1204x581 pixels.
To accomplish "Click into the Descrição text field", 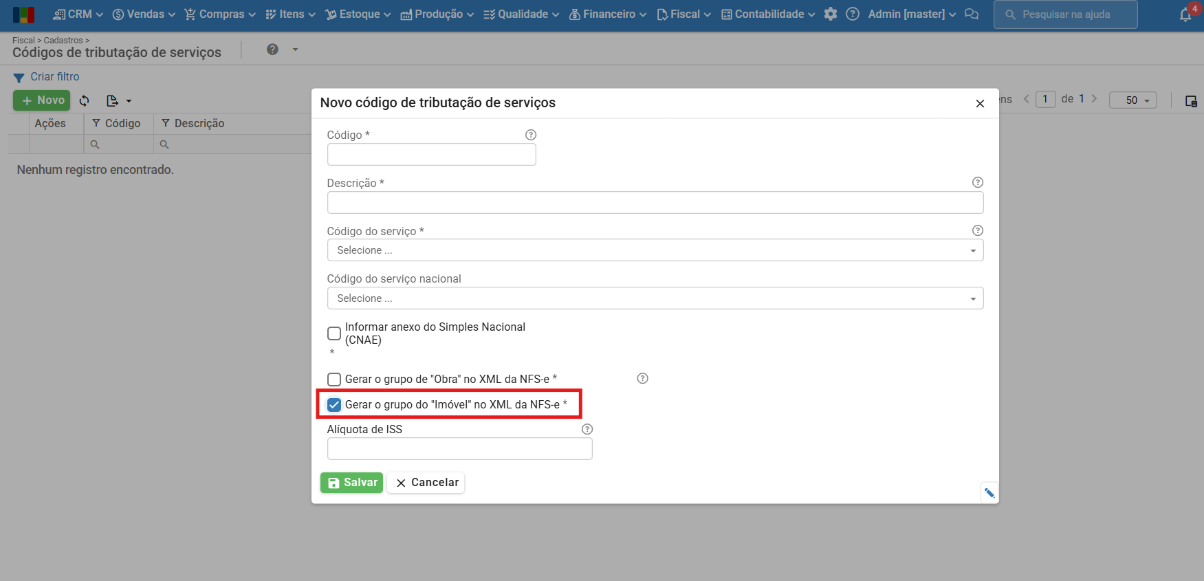I will [655, 203].
